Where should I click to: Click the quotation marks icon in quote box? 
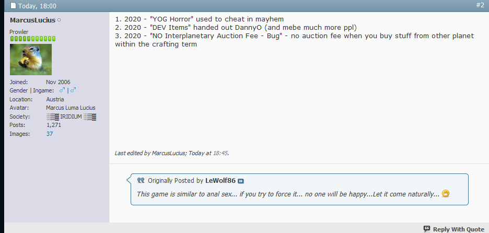tap(141, 180)
